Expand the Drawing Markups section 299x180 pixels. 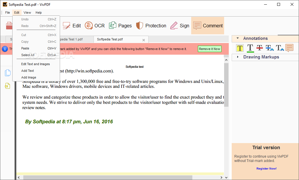point(238,57)
